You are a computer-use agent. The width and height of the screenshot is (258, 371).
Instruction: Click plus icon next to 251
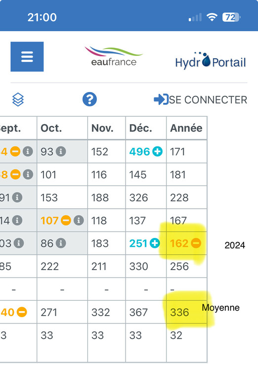pyautogui.click(x=155, y=243)
